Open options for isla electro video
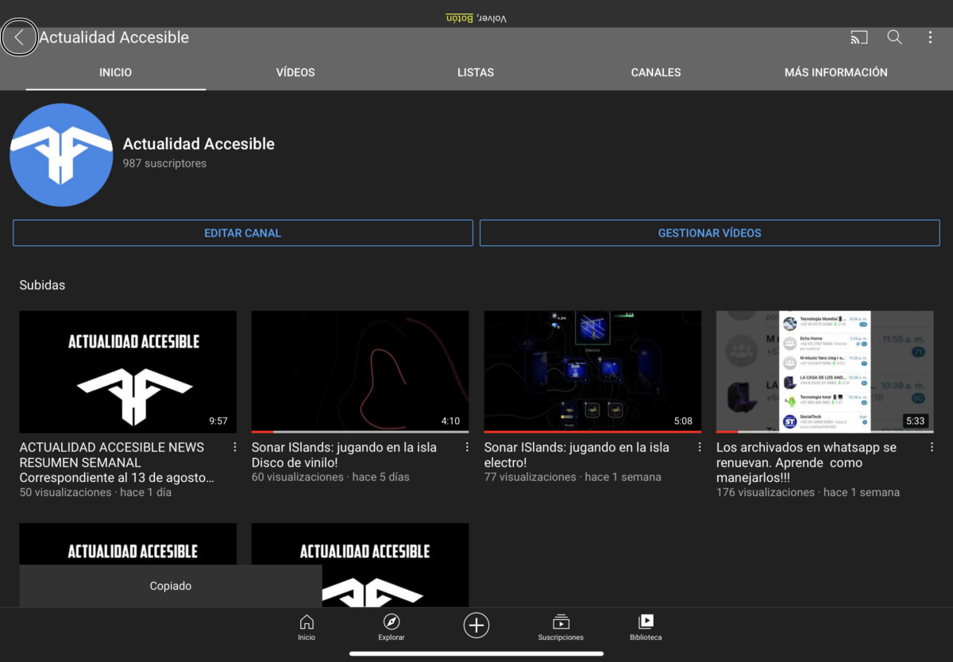Screen dimensions: 953x662 [x=700, y=448]
